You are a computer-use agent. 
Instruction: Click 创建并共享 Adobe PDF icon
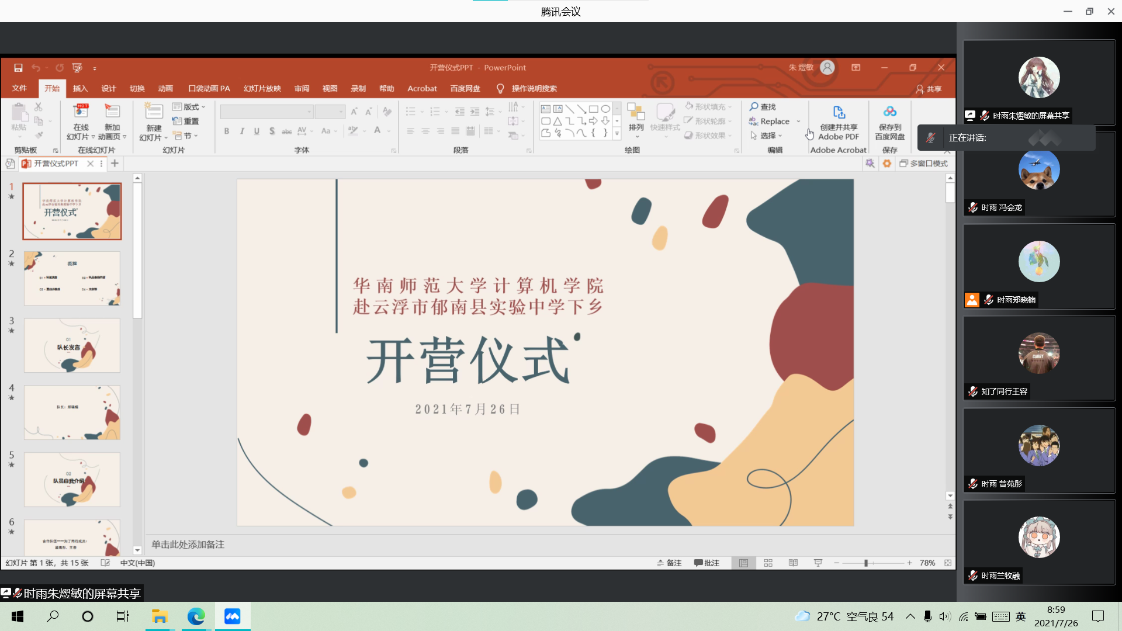click(x=838, y=122)
